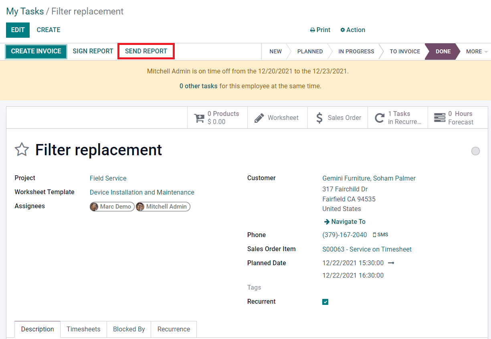This screenshot has width=491, height=339.
Task: Star the Filter replacement task as favorite
Action: point(22,150)
